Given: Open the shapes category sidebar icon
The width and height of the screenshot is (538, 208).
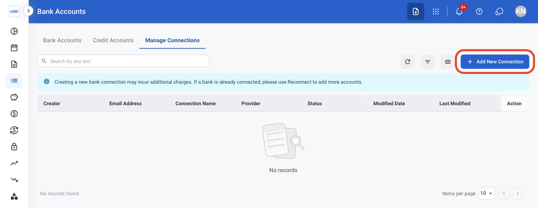Looking at the screenshot, I should point(14,196).
